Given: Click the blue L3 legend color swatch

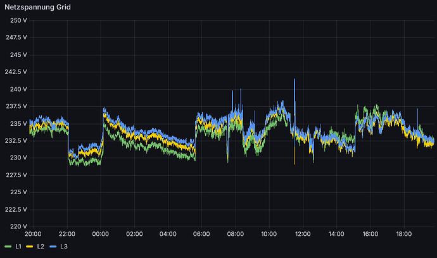Looking at the screenshot, I should pos(53,247).
